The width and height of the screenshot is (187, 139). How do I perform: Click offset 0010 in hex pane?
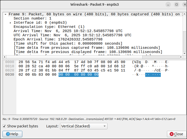pos(10,66)
